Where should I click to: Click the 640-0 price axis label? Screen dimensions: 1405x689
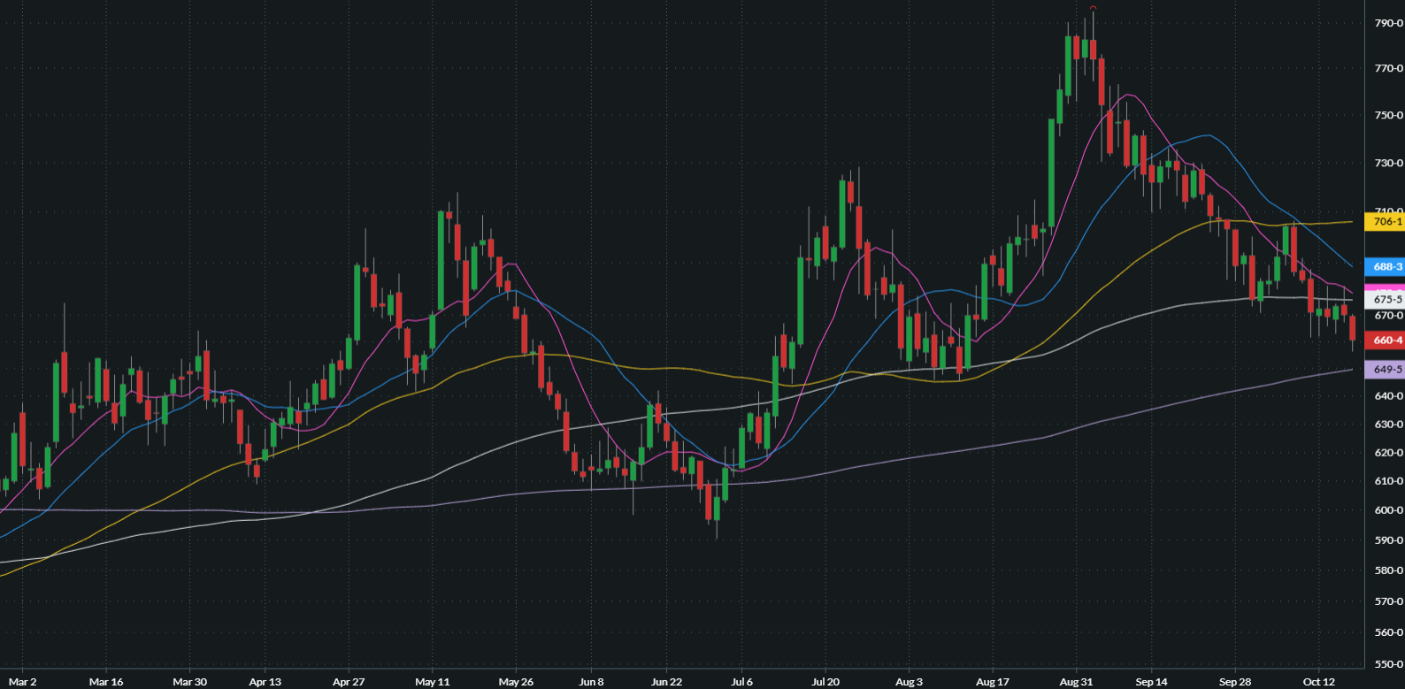1388,396
